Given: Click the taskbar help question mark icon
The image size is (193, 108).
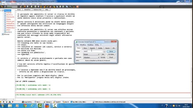Looking at the screenshot, I should [166, 106].
